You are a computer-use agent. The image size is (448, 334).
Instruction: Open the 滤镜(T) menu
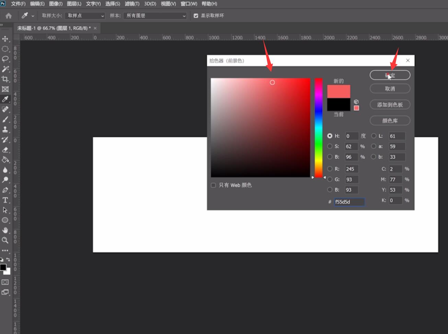(x=132, y=4)
